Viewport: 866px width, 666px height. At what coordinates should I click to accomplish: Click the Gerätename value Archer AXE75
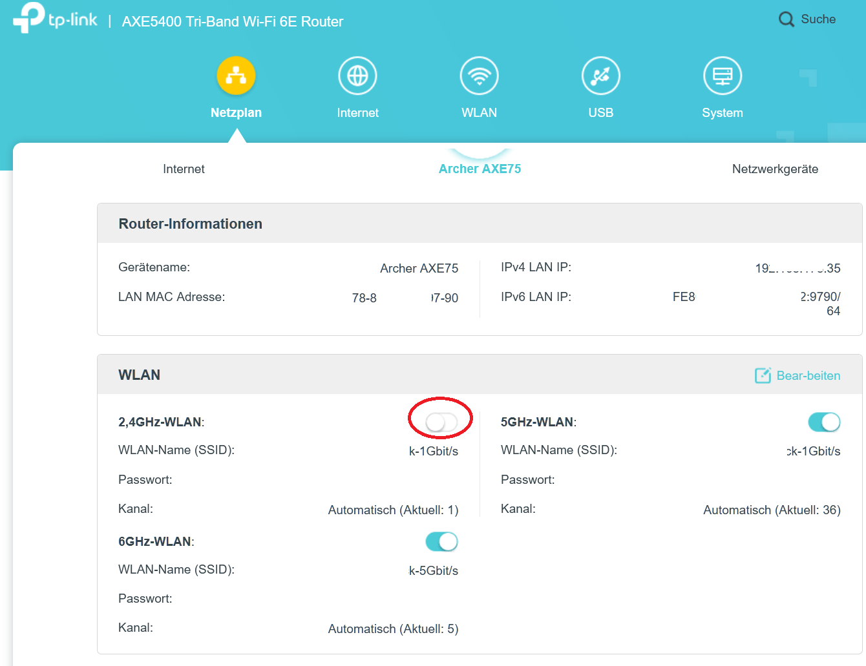pos(419,268)
